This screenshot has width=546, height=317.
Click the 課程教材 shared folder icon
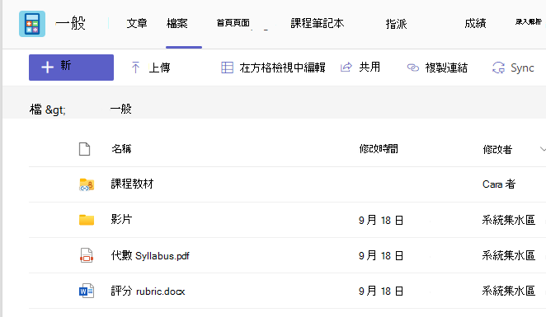(87, 184)
